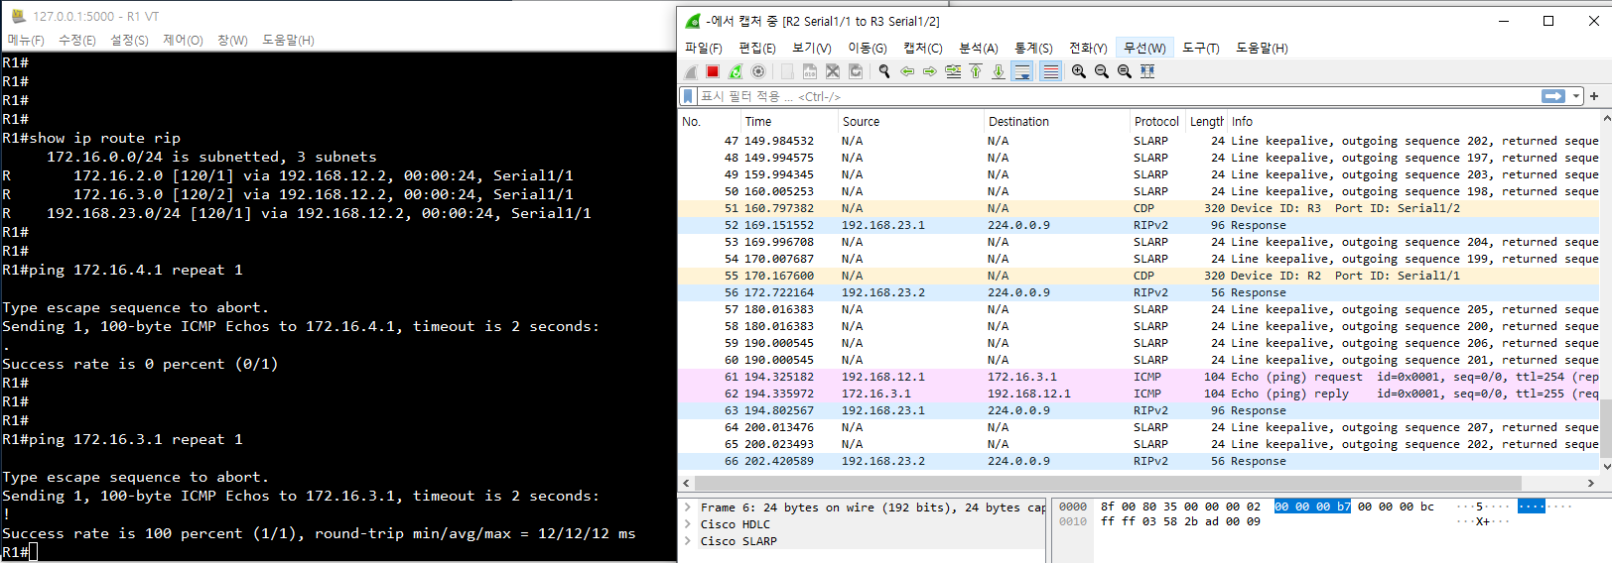The width and height of the screenshot is (1612, 563).
Task: Reset packet text to normal size
Action: point(1125,71)
